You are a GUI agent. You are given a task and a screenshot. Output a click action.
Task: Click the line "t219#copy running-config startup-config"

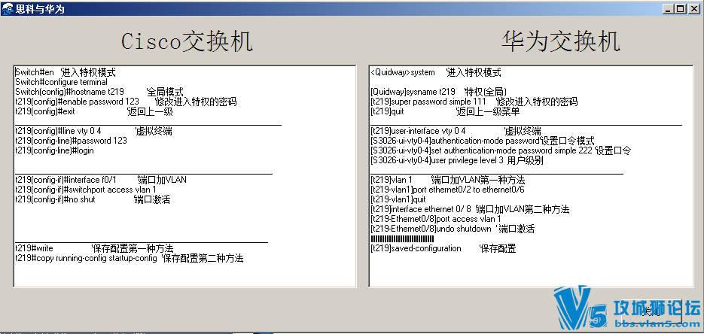86,258
